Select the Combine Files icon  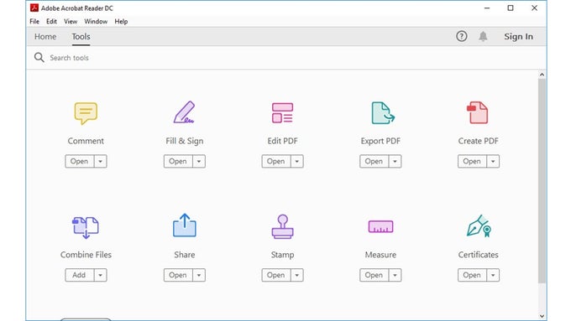tap(86, 227)
